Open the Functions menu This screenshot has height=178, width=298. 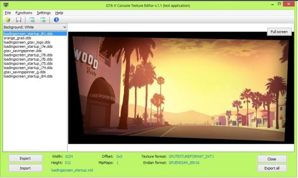24,13
